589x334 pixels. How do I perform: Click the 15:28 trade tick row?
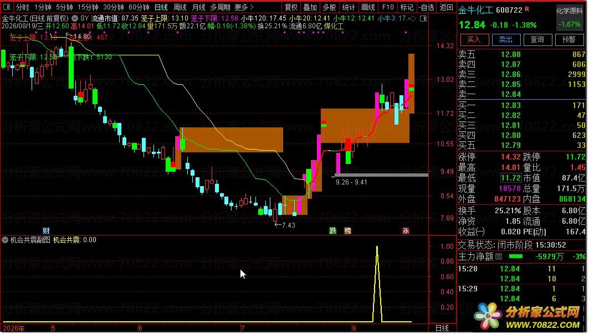(x=522, y=269)
